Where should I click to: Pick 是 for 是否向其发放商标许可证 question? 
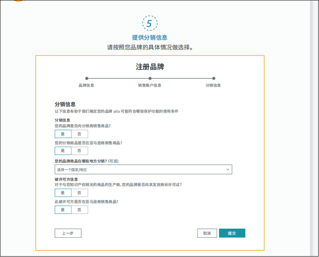(x=63, y=193)
